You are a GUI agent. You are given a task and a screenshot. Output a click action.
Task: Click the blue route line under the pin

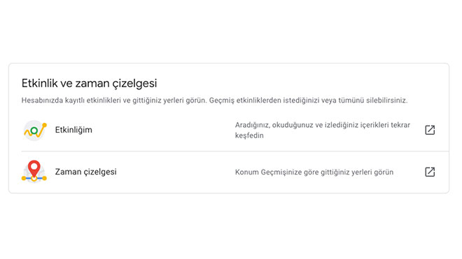(x=34, y=178)
